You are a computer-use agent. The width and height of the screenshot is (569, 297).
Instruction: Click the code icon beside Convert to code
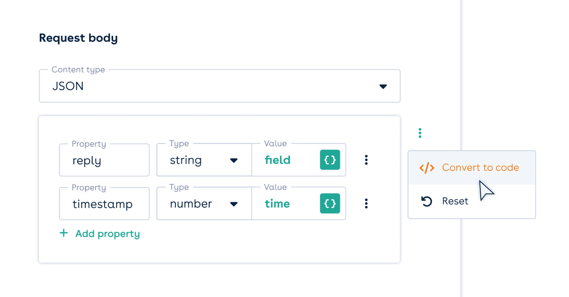click(x=427, y=167)
